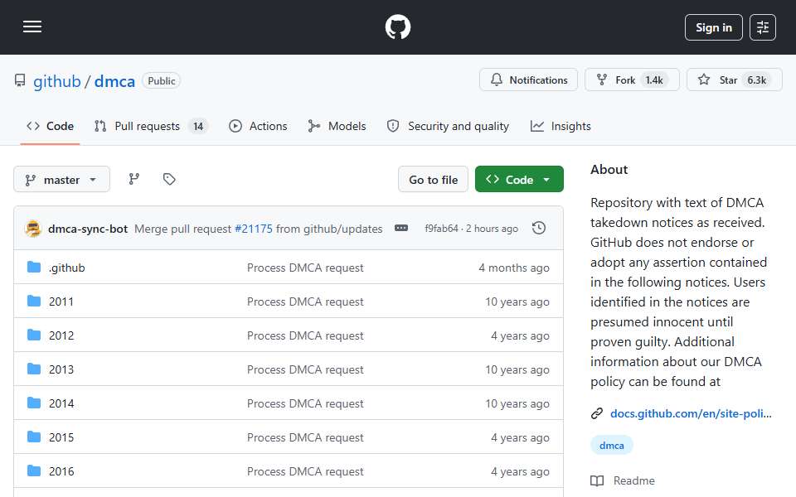Switch to the Actions tab

pos(258,126)
